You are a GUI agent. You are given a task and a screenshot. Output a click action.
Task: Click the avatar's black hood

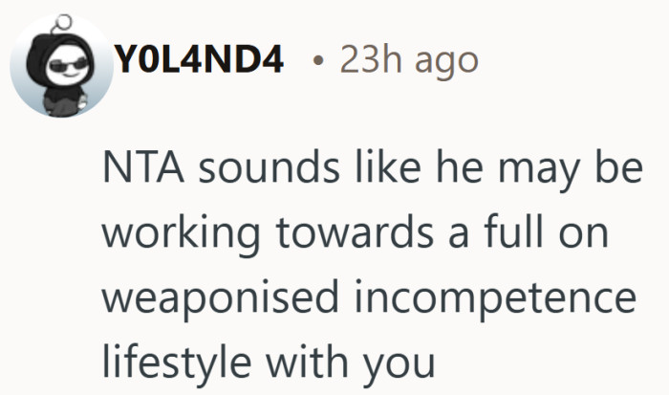click(x=57, y=57)
